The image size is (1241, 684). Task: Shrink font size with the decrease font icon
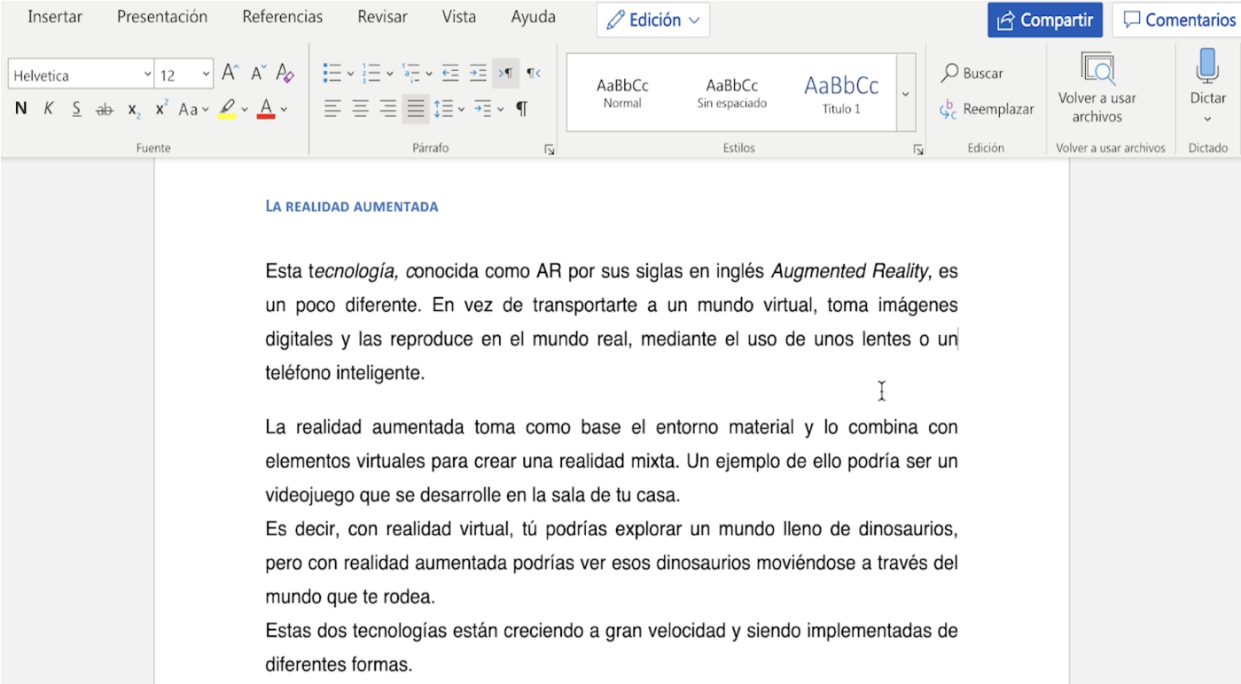coord(258,74)
